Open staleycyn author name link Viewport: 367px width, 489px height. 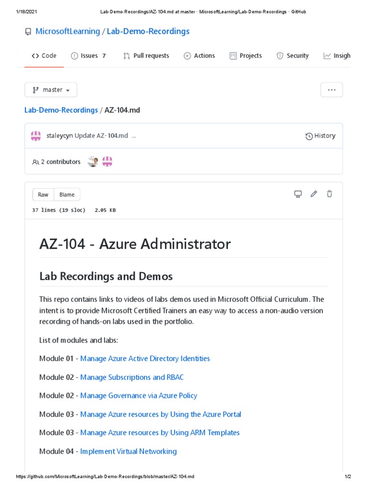60,136
